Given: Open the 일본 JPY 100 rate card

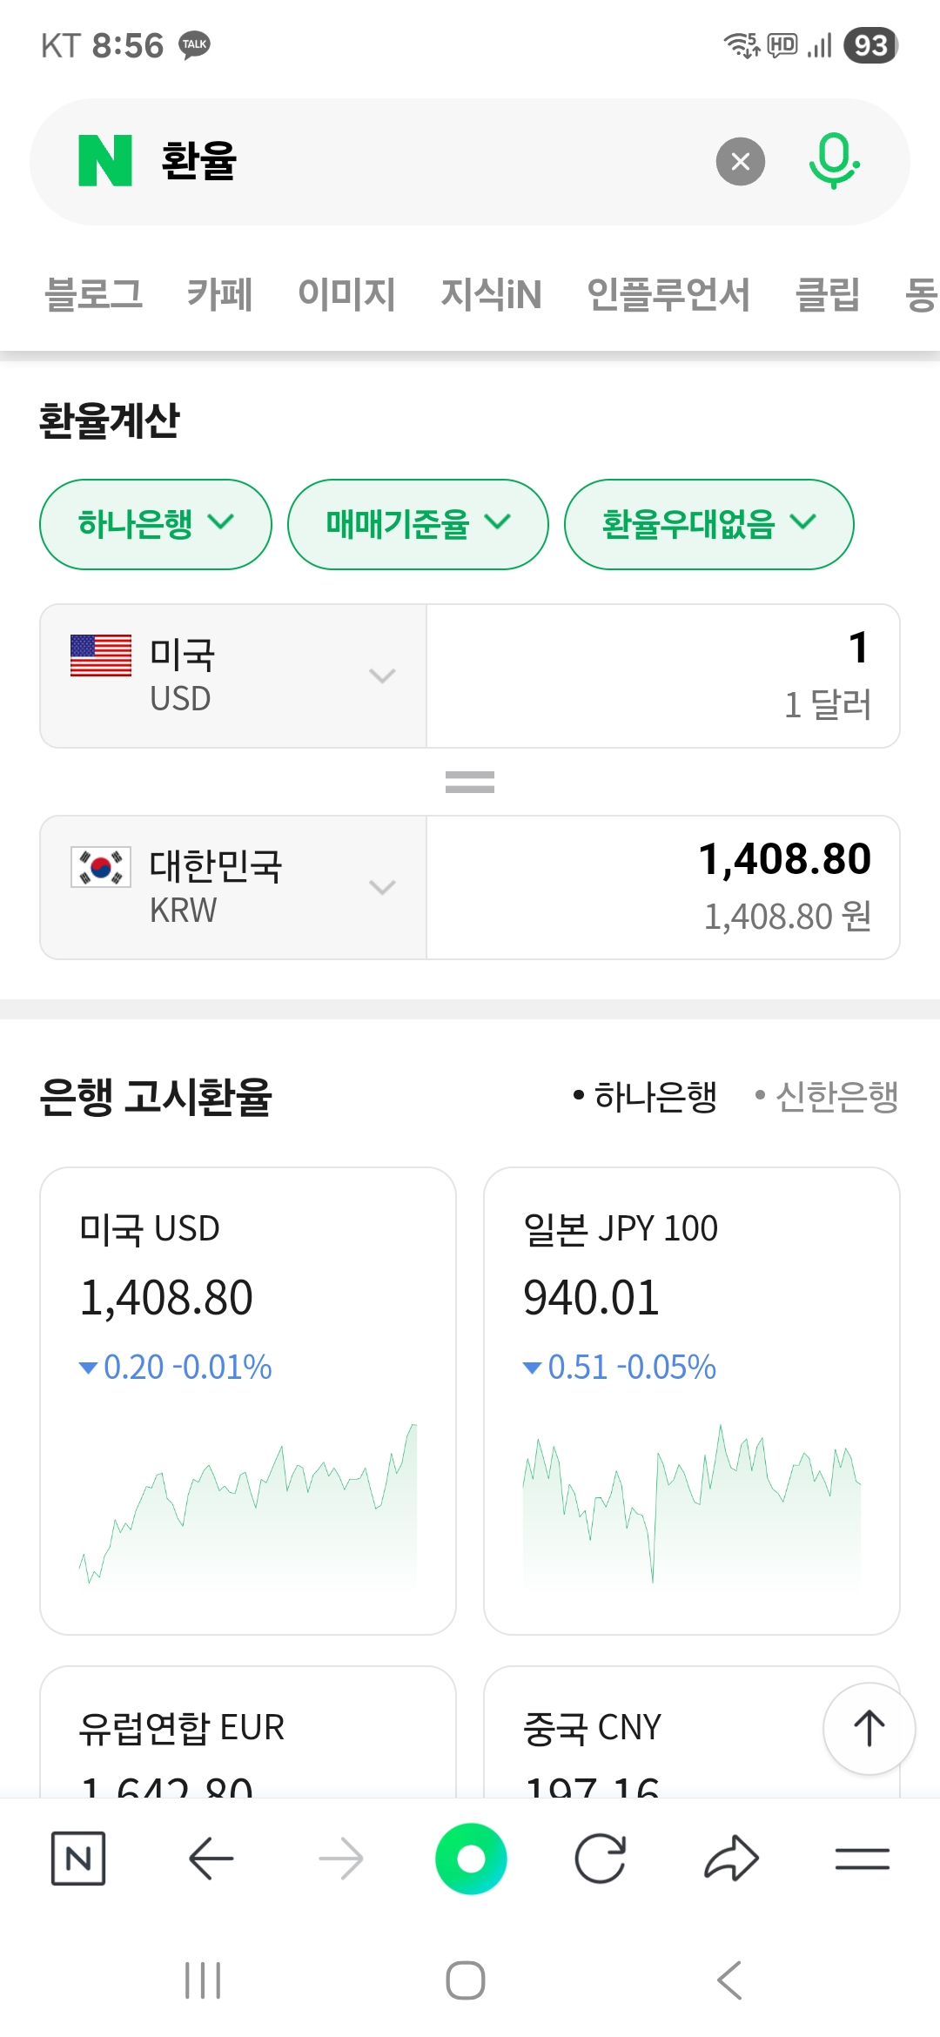Looking at the screenshot, I should click(691, 1400).
